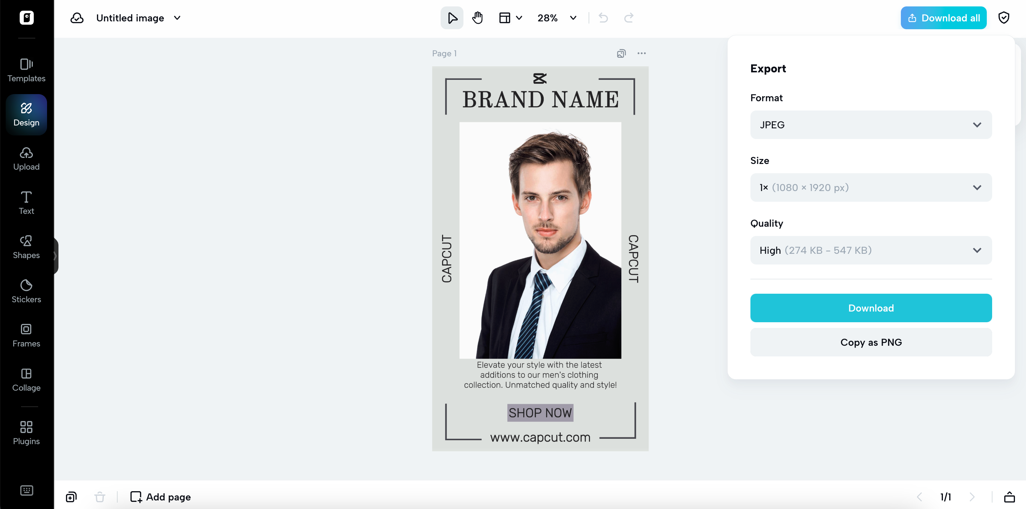This screenshot has width=1026, height=509.
Task: Expand the collapsed side panel handle
Action: [x=55, y=256]
